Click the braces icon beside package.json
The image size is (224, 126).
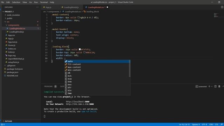(x=5, y=72)
